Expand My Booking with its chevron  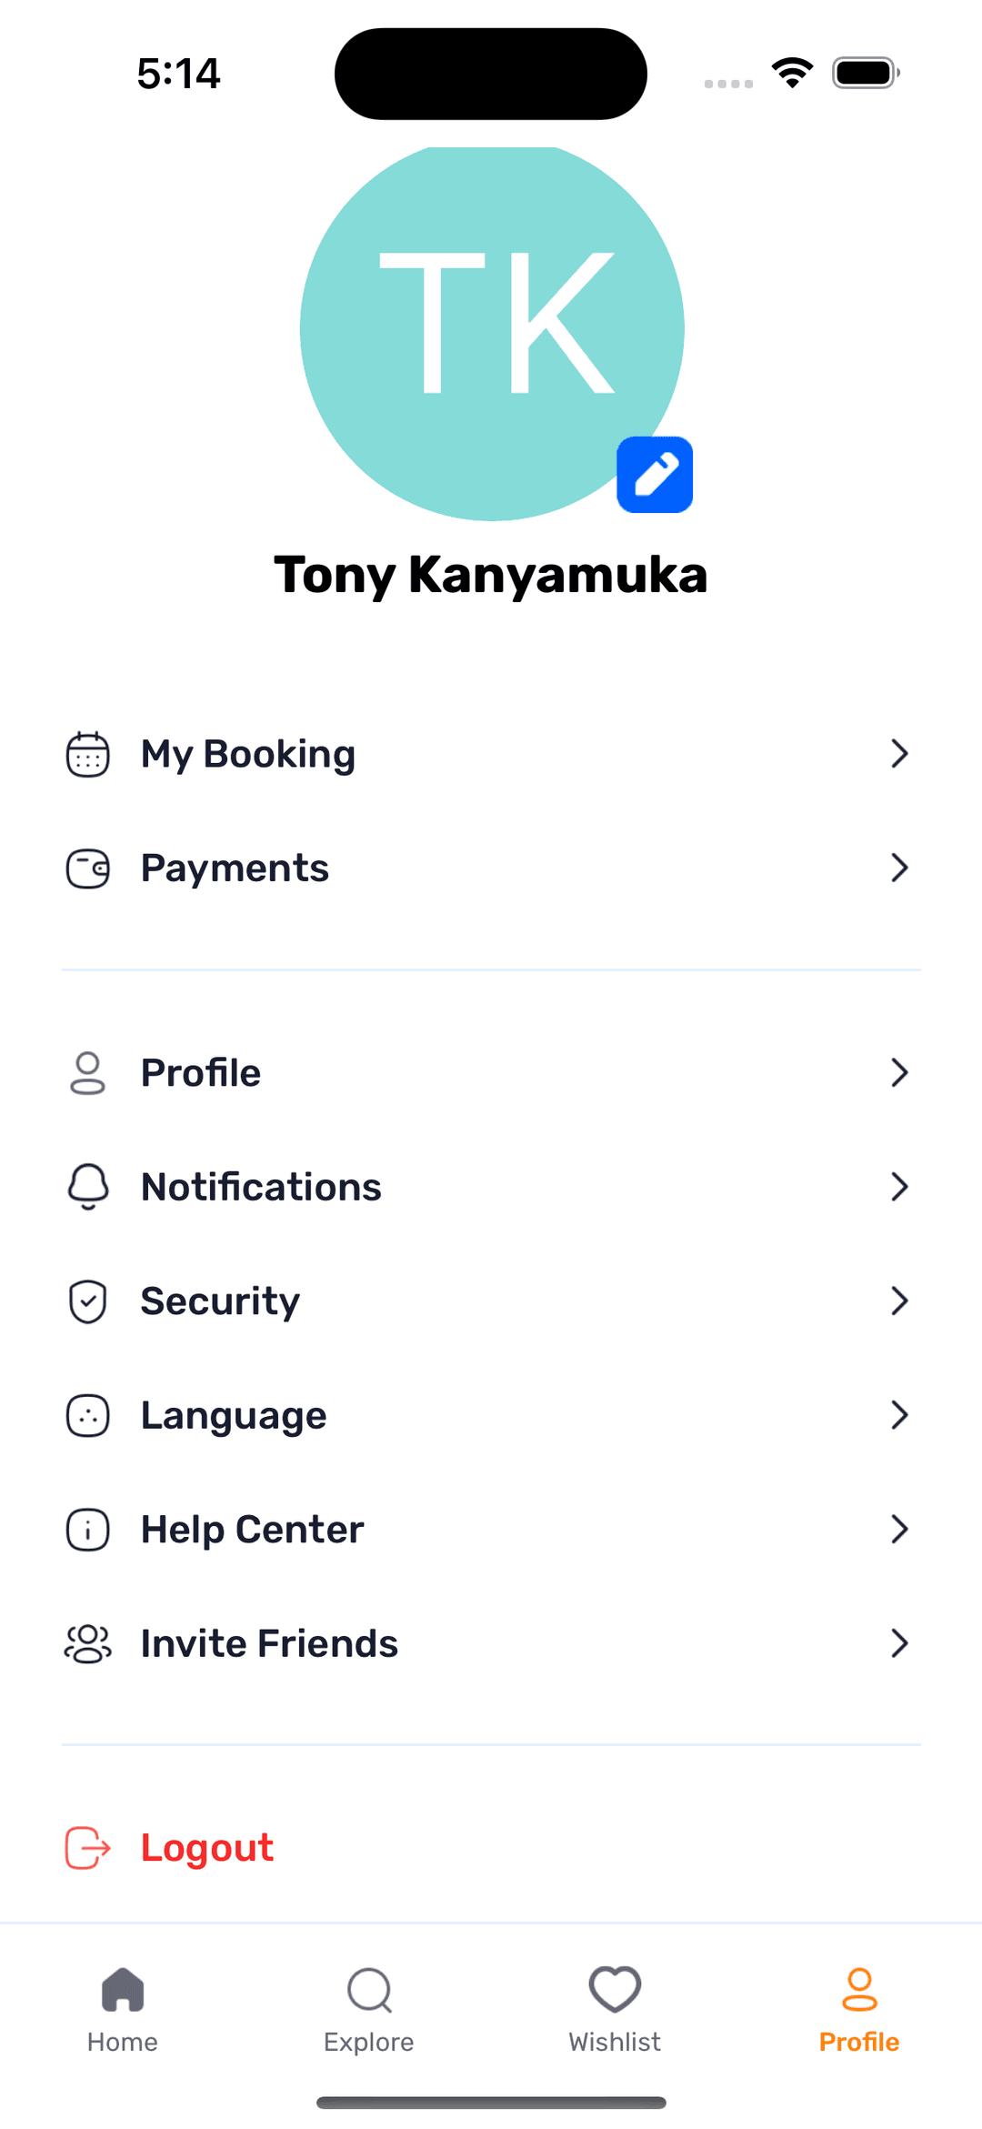[x=899, y=754]
